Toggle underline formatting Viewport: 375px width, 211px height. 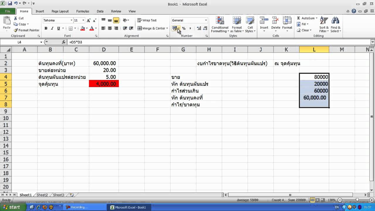[x=59, y=28]
